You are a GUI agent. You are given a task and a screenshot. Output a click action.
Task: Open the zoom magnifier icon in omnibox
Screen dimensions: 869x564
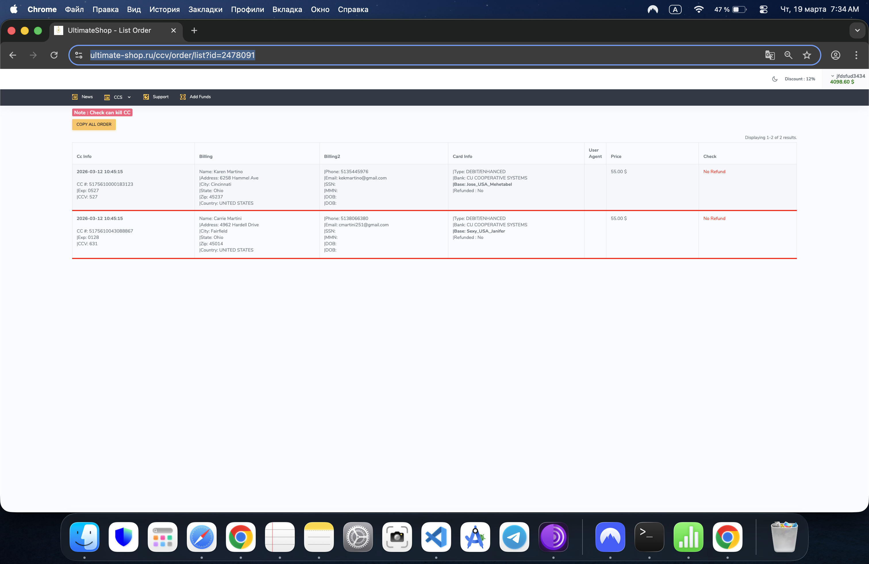click(x=788, y=55)
